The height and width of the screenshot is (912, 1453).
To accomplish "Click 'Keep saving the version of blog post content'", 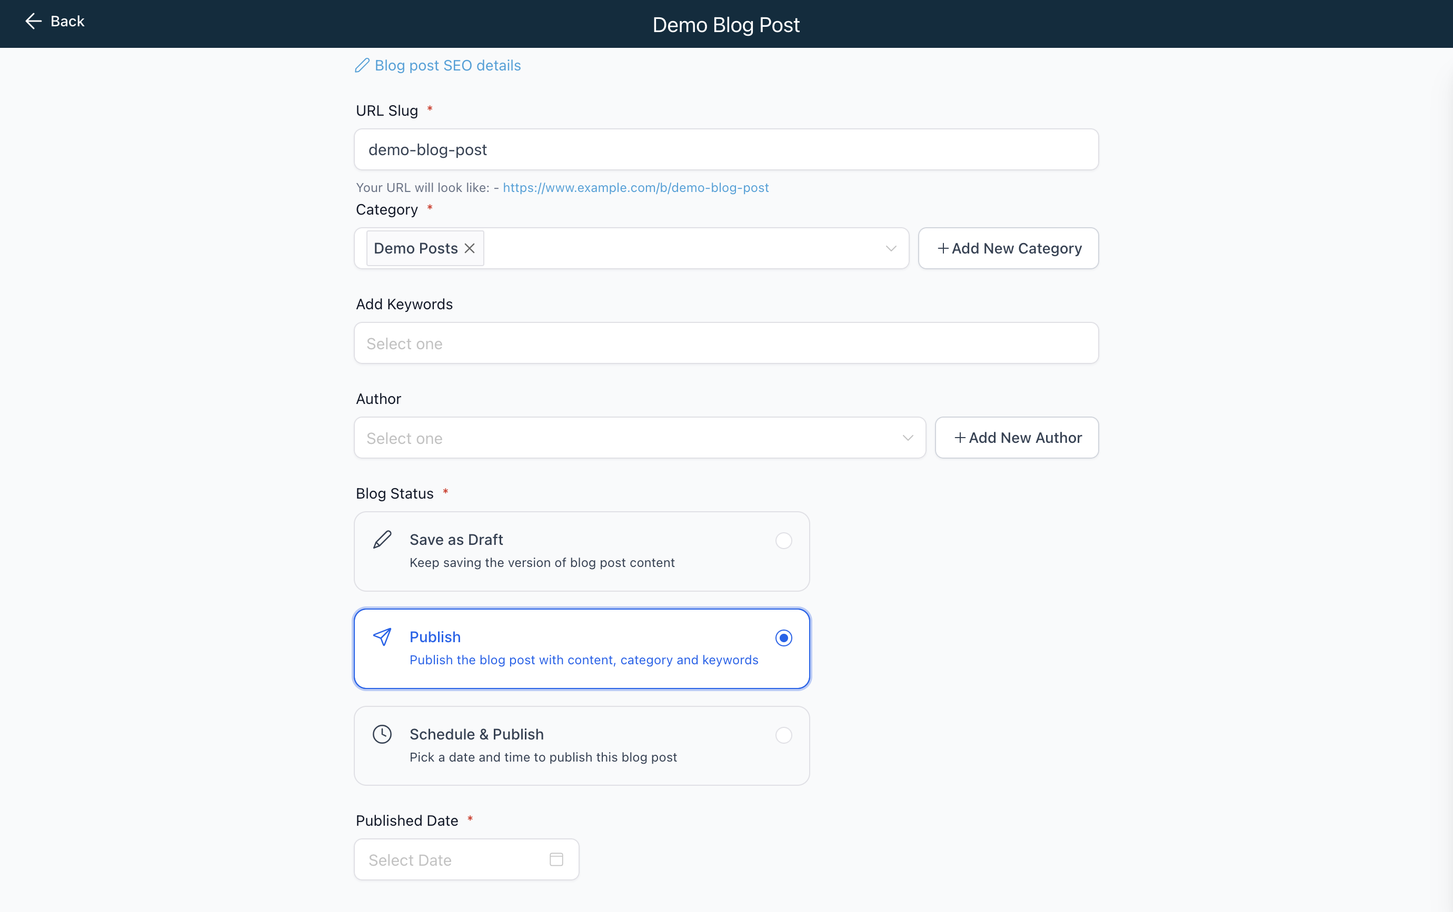I will point(542,562).
